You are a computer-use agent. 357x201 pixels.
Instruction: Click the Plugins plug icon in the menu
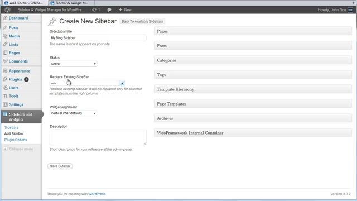(x=5, y=79)
